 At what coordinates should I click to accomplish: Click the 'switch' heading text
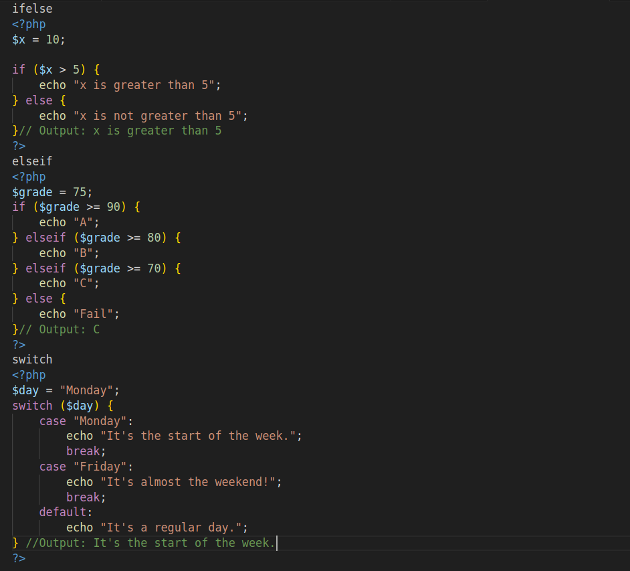pos(32,359)
